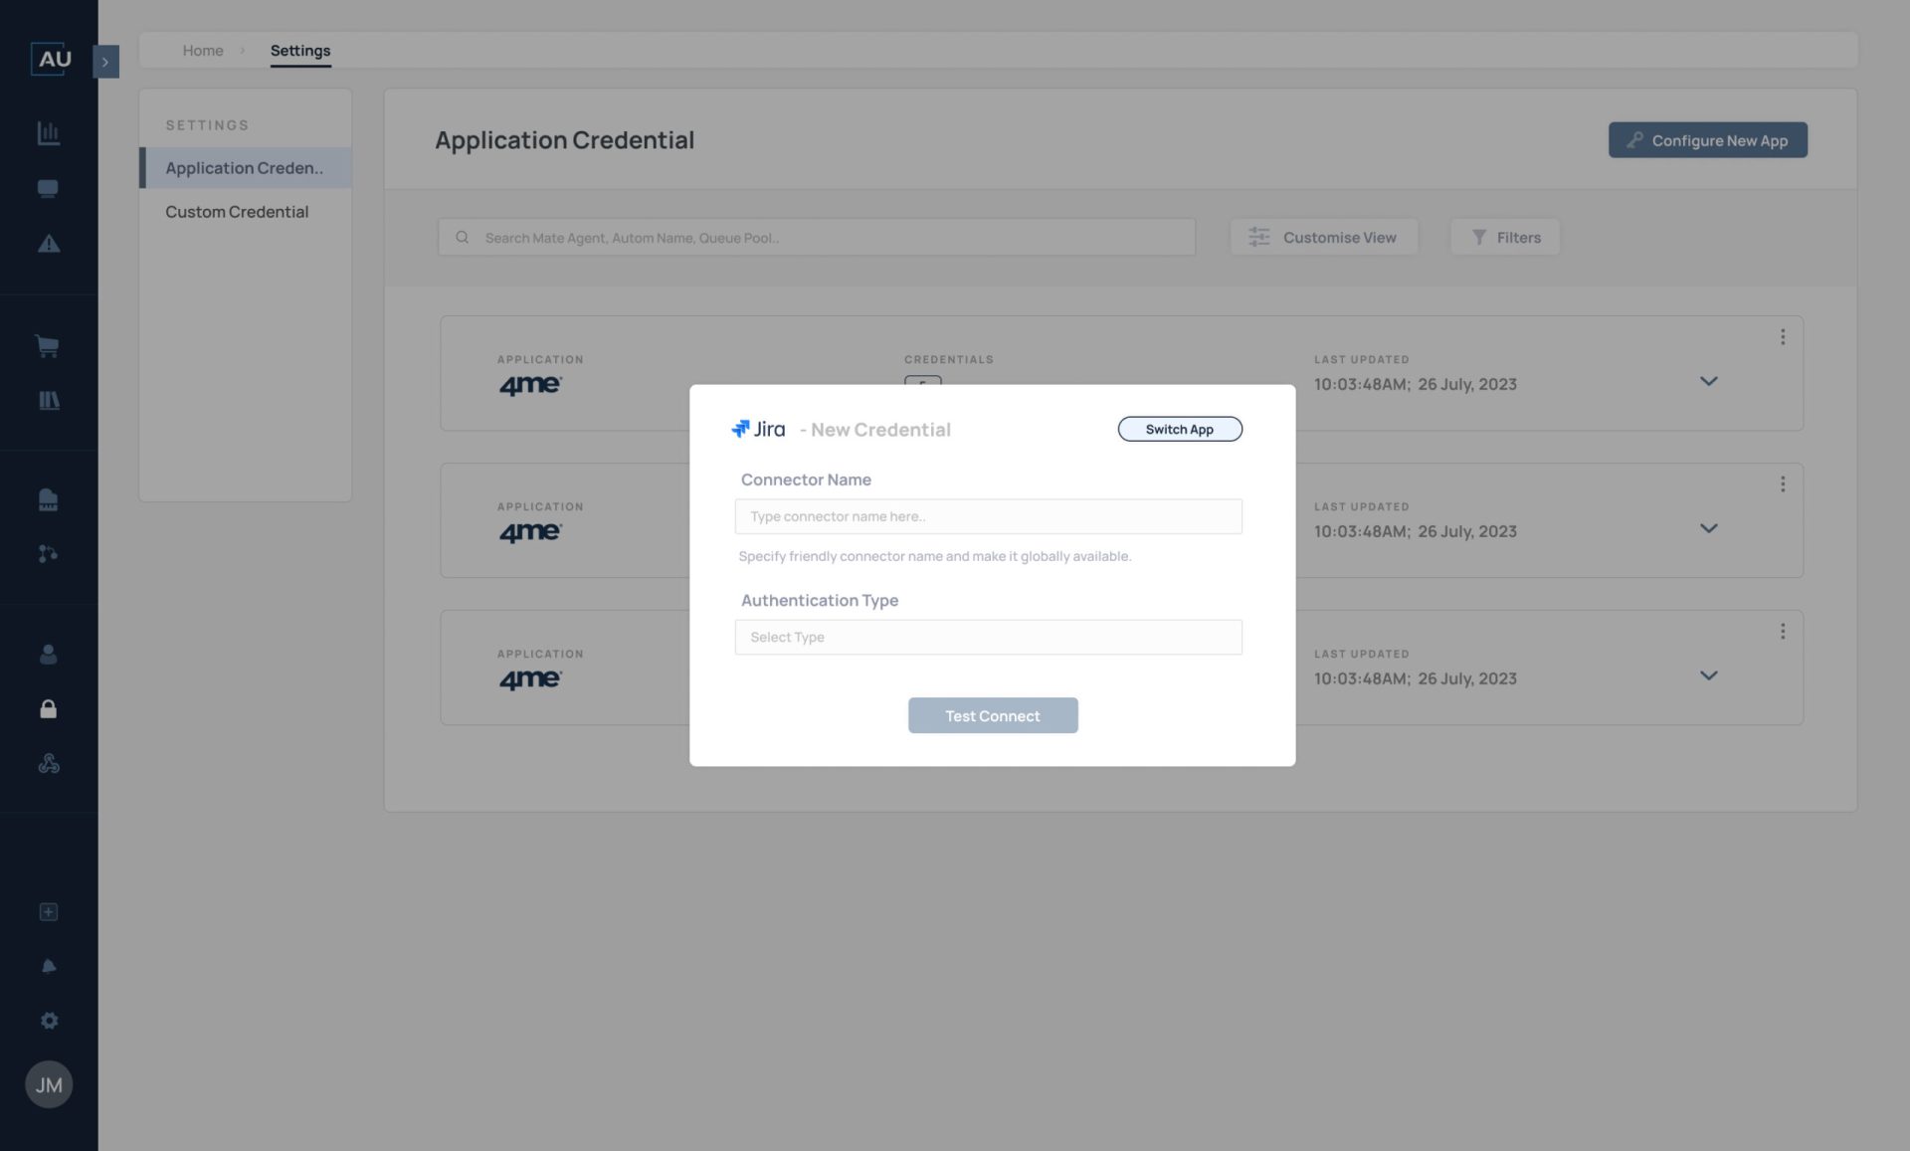Expand the sidebar with the arrow toggle
This screenshot has width=1910, height=1151.
point(105,62)
